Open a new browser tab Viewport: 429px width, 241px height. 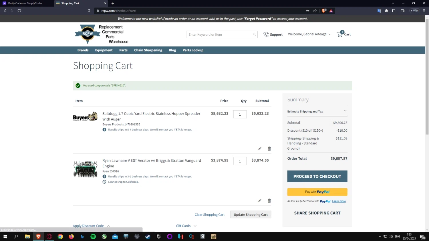pyautogui.click(x=113, y=3)
